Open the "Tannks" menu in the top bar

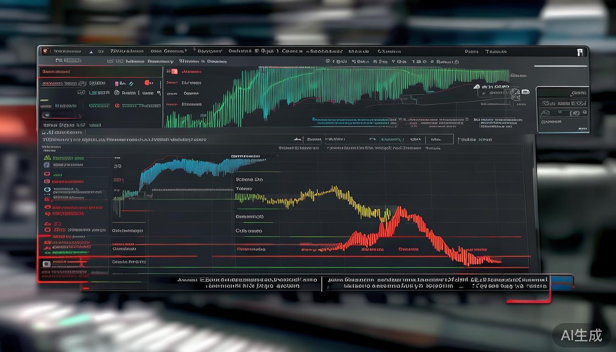tap(496, 52)
